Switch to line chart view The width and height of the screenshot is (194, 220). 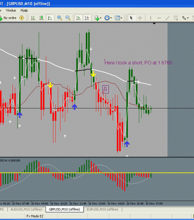[50, 18]
